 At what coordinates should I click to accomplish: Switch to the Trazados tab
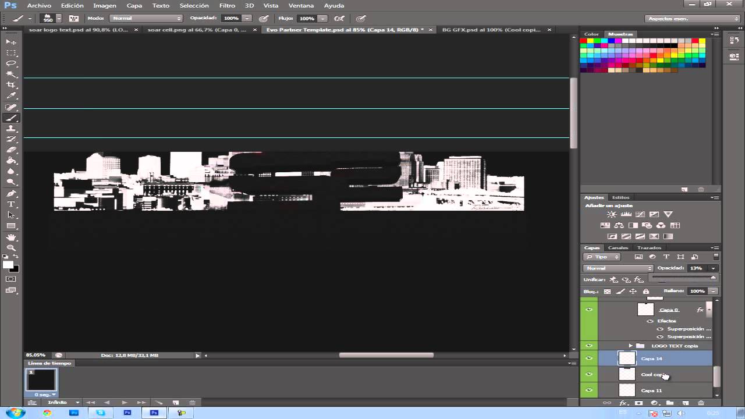(649, 248)
